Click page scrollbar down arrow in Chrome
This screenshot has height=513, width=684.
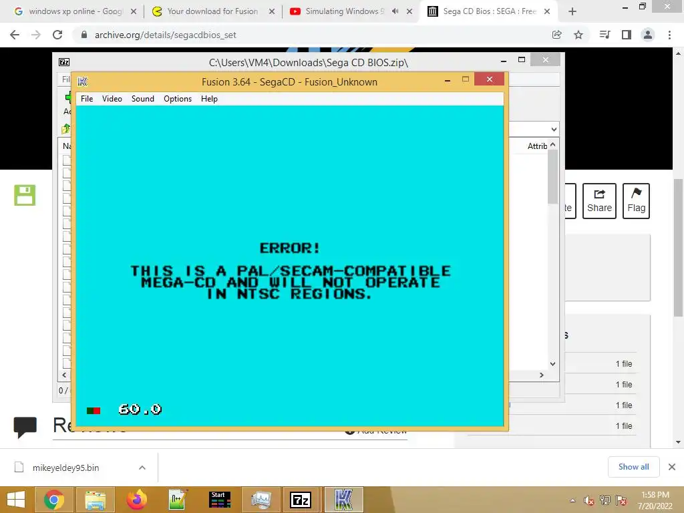[679, 442]
